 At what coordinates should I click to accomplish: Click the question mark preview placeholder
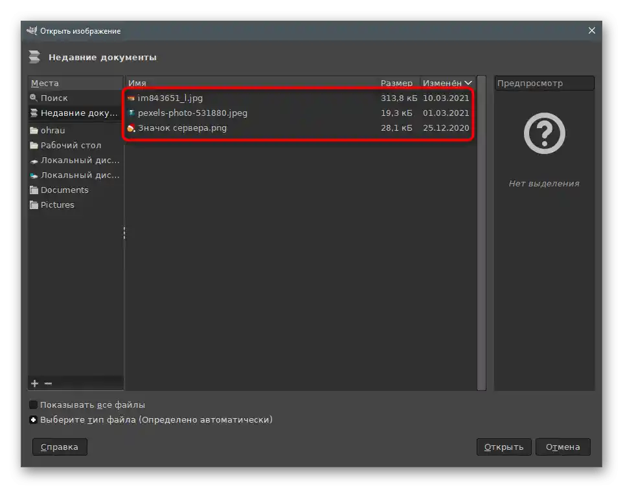(545, 133)
